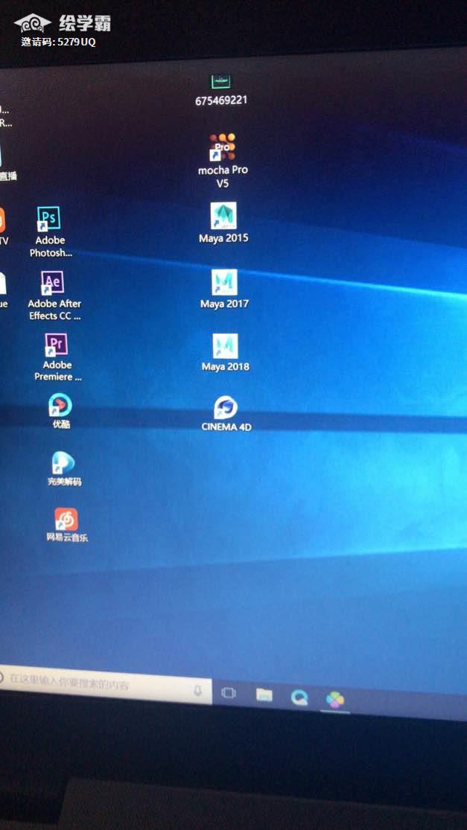Open Task View from the taskbar
The image size is (467, 830).
pyautogui.click(x=229, y=693)
